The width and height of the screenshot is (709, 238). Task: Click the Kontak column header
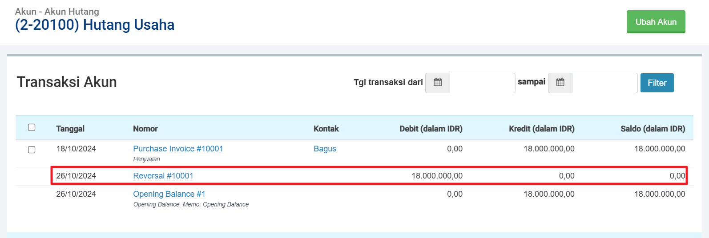(x=326, y=129)
